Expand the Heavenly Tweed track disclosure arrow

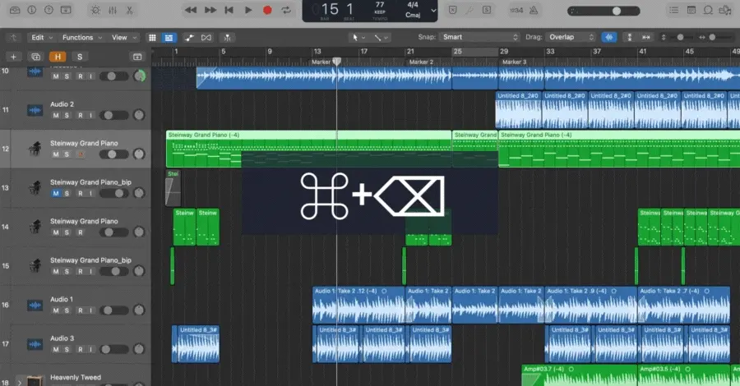click(20, 382)
